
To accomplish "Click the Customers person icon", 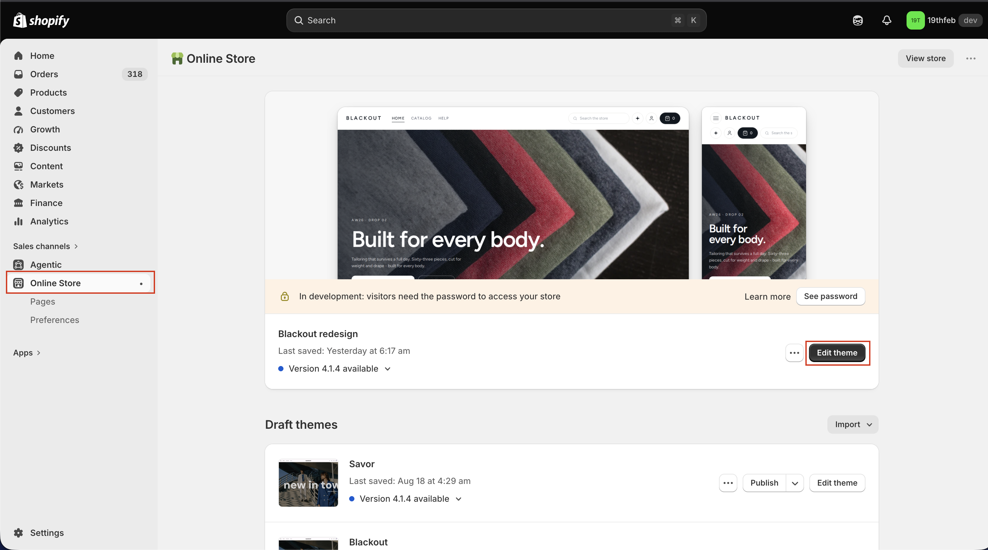I will tap(18, 111).
